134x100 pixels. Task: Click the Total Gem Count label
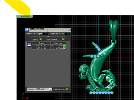pyautogui.click(x=57, y=34)
